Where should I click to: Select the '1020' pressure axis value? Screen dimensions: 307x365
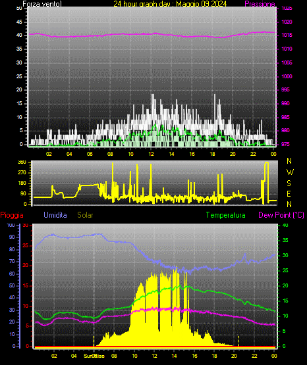287,22
